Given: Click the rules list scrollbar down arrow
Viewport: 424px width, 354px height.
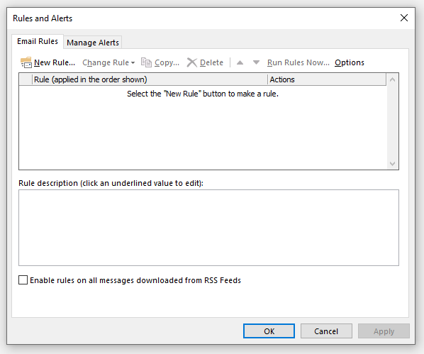Looking at the screenshot, I should (393, 164).
